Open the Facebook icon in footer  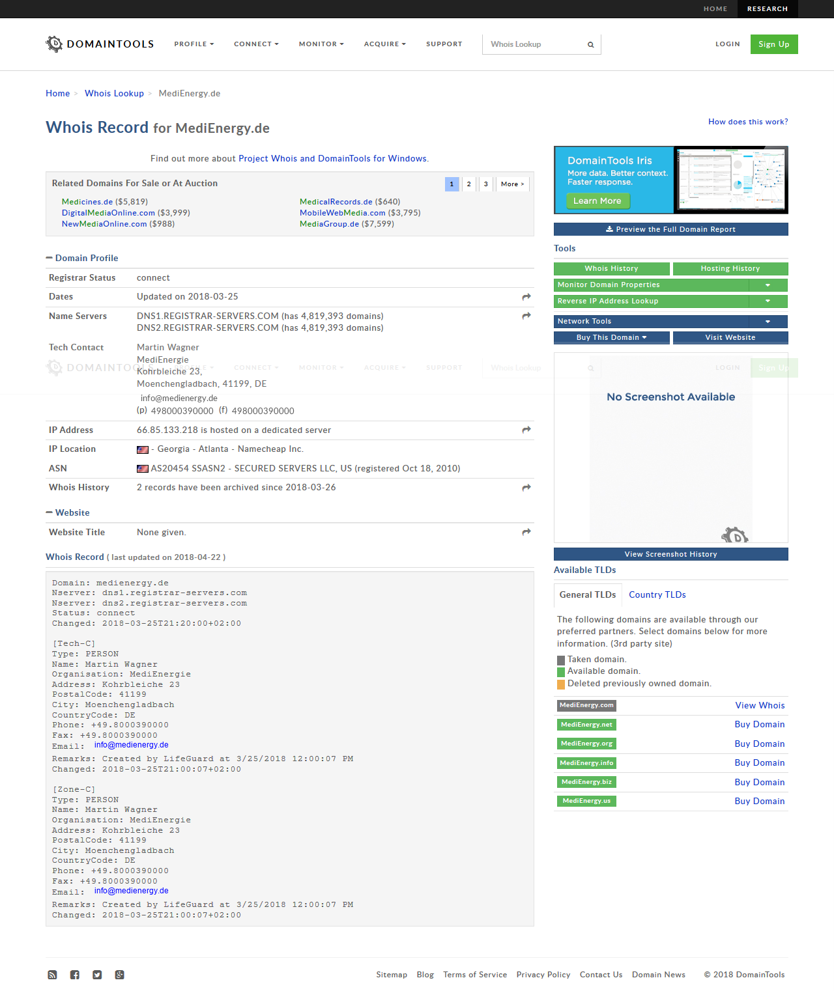tap(75, 975)
